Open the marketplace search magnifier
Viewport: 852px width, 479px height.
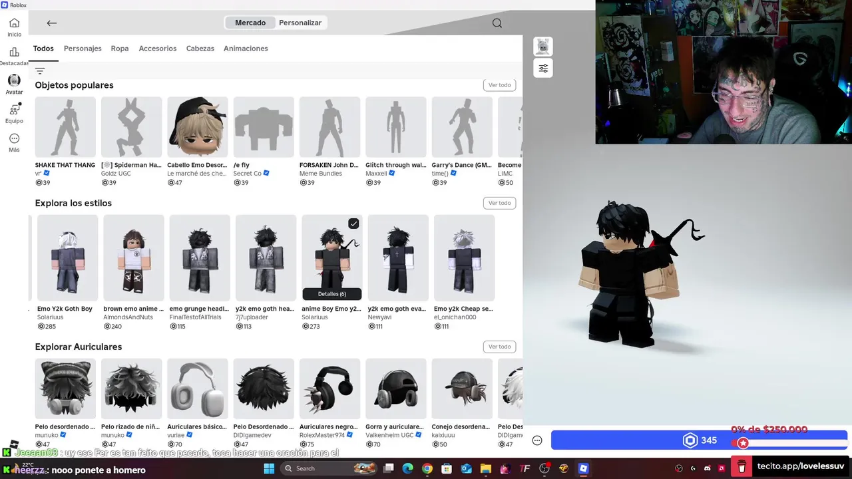click(x=497, y=23)
